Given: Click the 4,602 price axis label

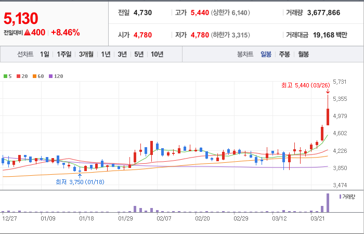Looking at the screenshot, I should [340, 133].
